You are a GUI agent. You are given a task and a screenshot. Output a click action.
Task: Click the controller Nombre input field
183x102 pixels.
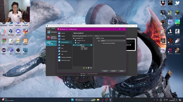click(113, 38)
